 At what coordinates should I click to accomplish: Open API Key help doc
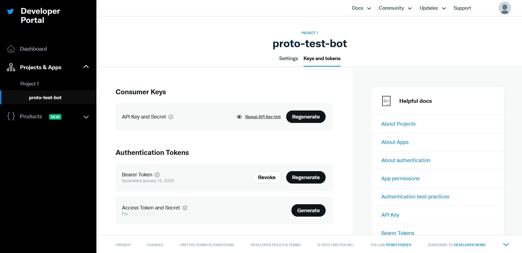(x=390, y=215)
